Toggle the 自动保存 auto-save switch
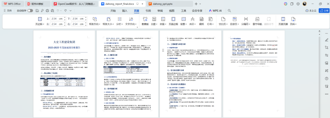 30,10
